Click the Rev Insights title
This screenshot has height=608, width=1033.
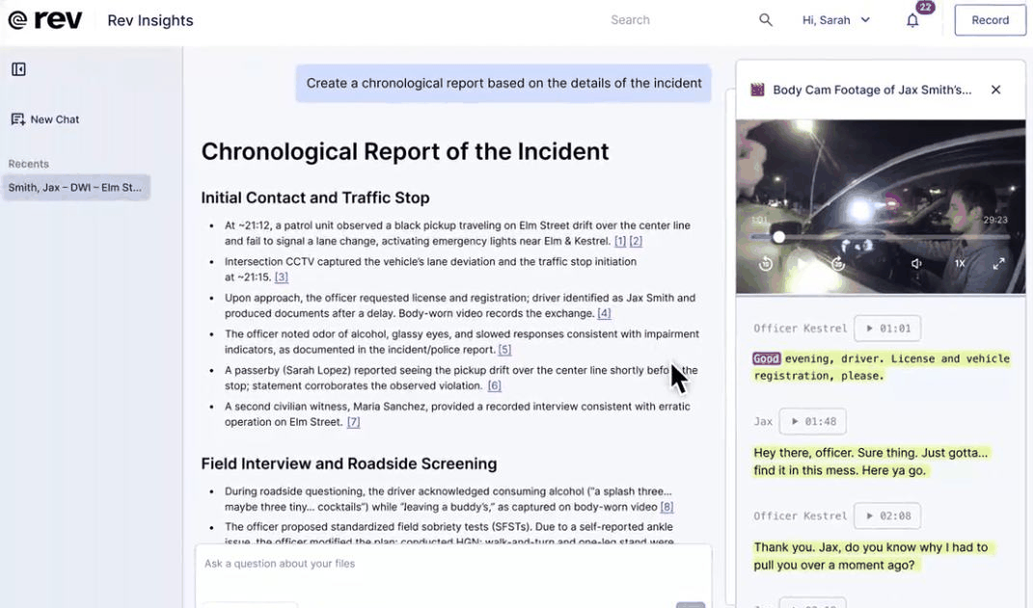tap(150, 20)
